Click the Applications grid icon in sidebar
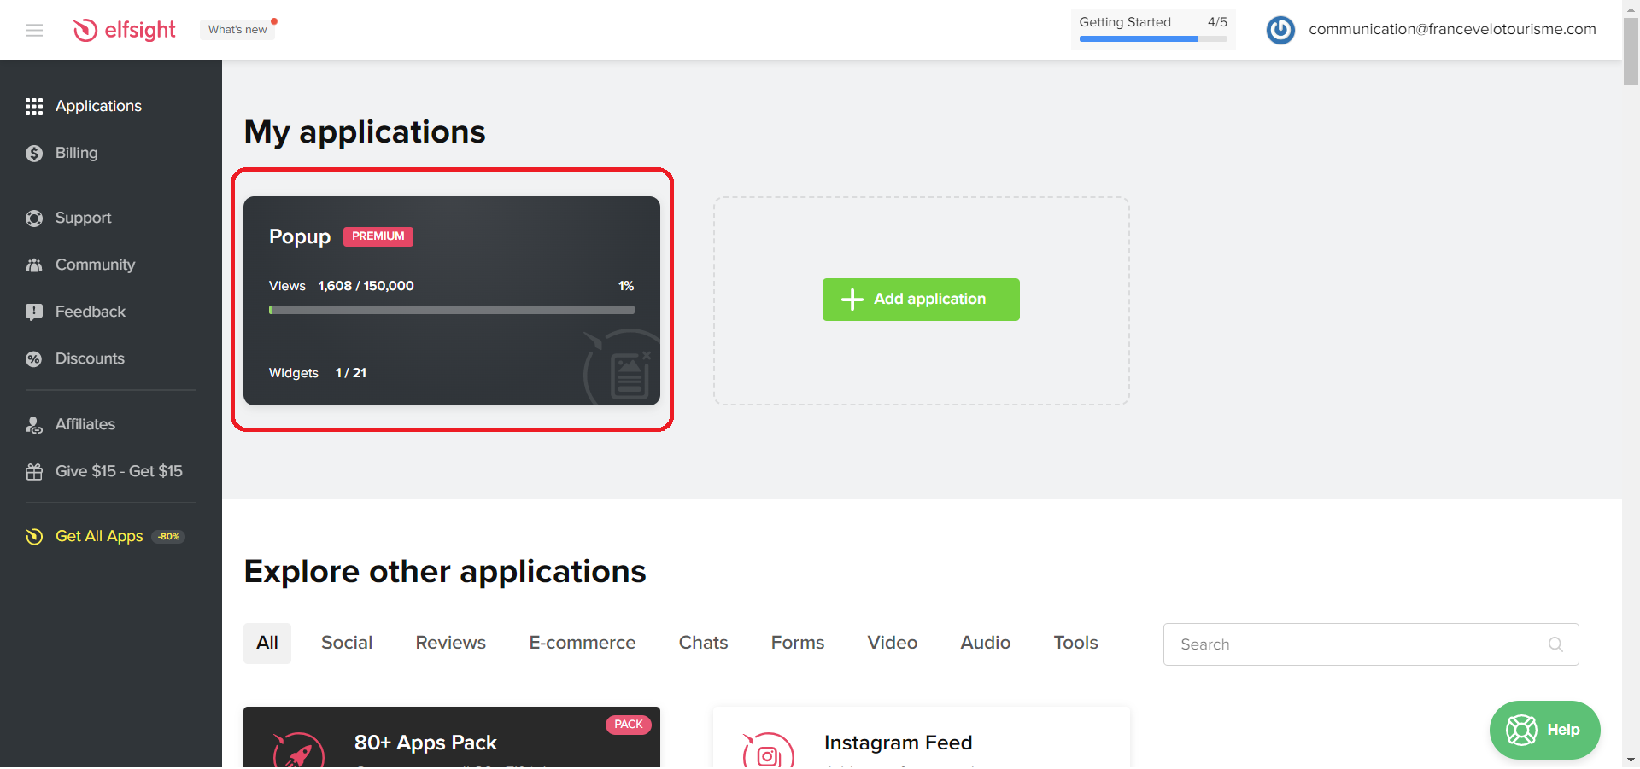1640x769 pixels. point(34,107)
